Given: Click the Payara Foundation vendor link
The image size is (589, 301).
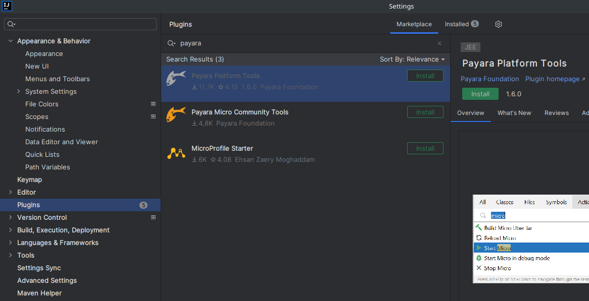Looking at the screenshot, I should pos(489,79).
